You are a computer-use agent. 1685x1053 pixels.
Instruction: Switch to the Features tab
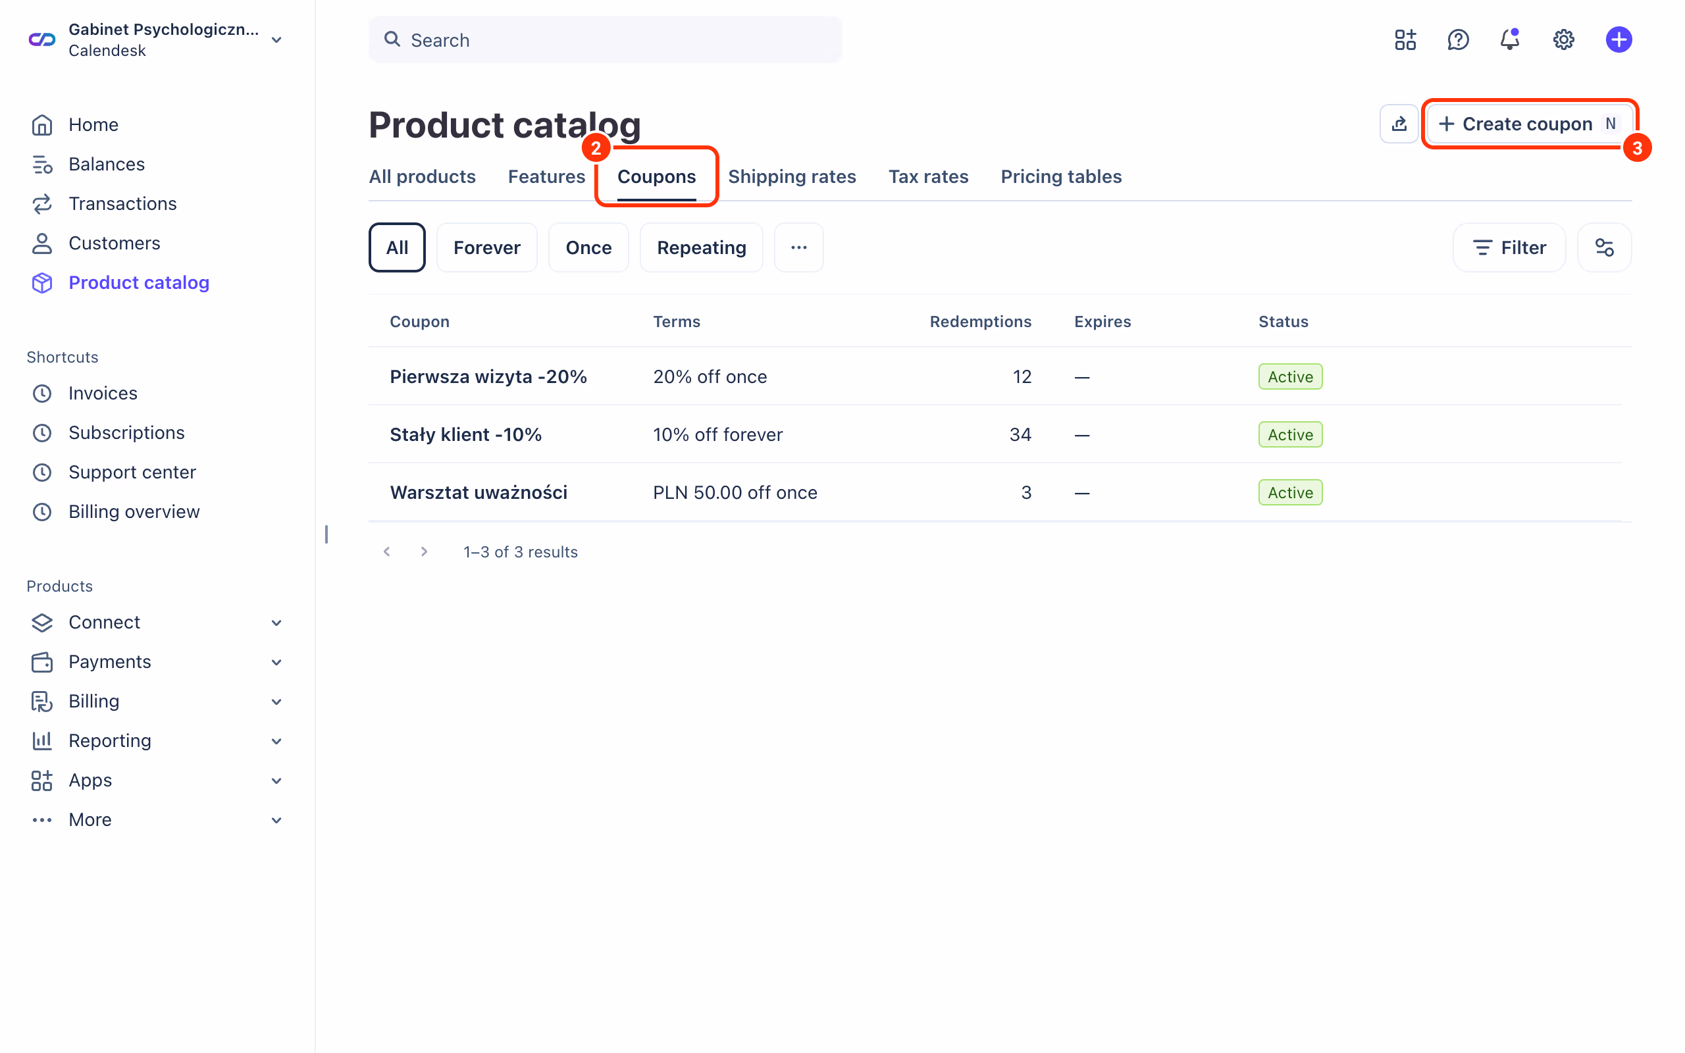[x=546, y=177]
